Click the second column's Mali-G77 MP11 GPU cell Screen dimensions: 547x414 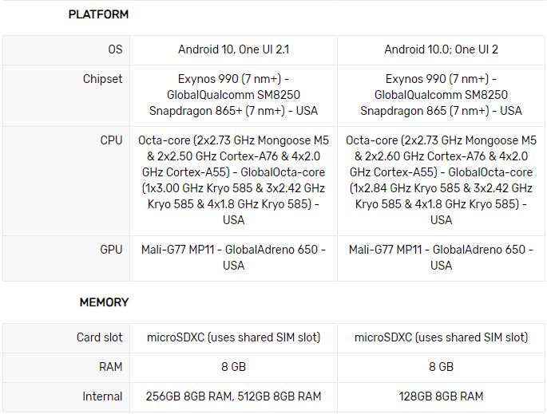[x=441, y=258]
